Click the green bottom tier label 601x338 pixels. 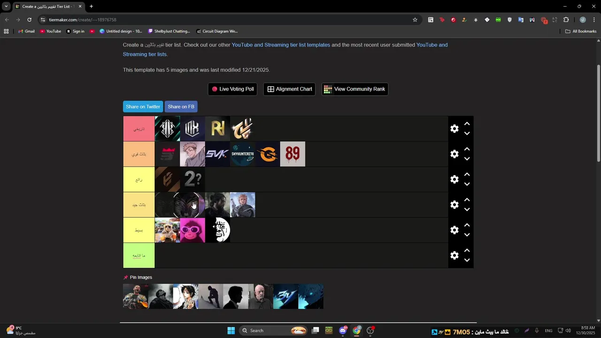pyautogui.click(x=139, y=255)
